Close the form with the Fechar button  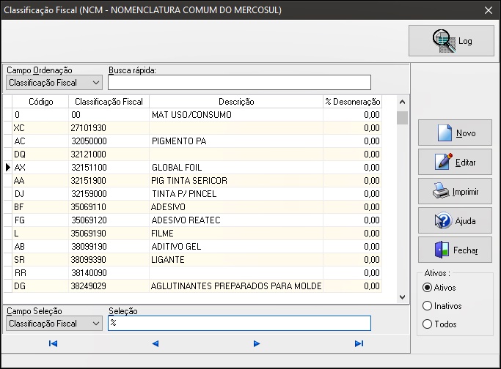[455, 250]
